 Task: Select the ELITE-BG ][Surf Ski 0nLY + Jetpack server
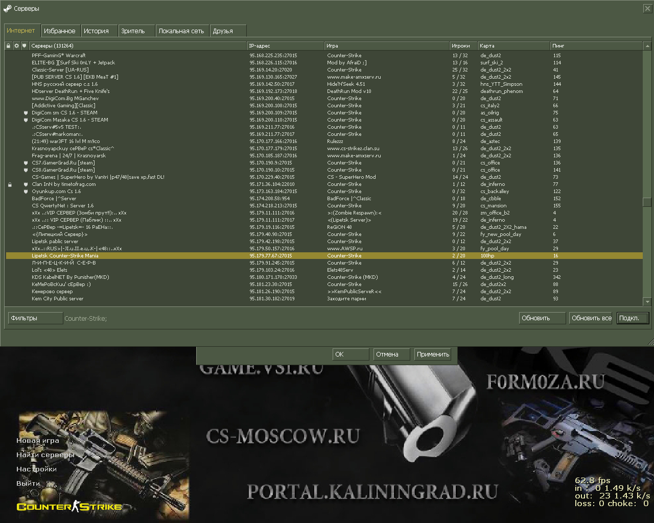pyautogui.click(x=324, y=63)
